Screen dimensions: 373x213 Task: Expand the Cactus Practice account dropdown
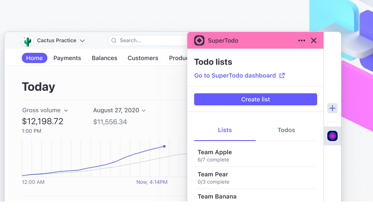tap(82, 41)
